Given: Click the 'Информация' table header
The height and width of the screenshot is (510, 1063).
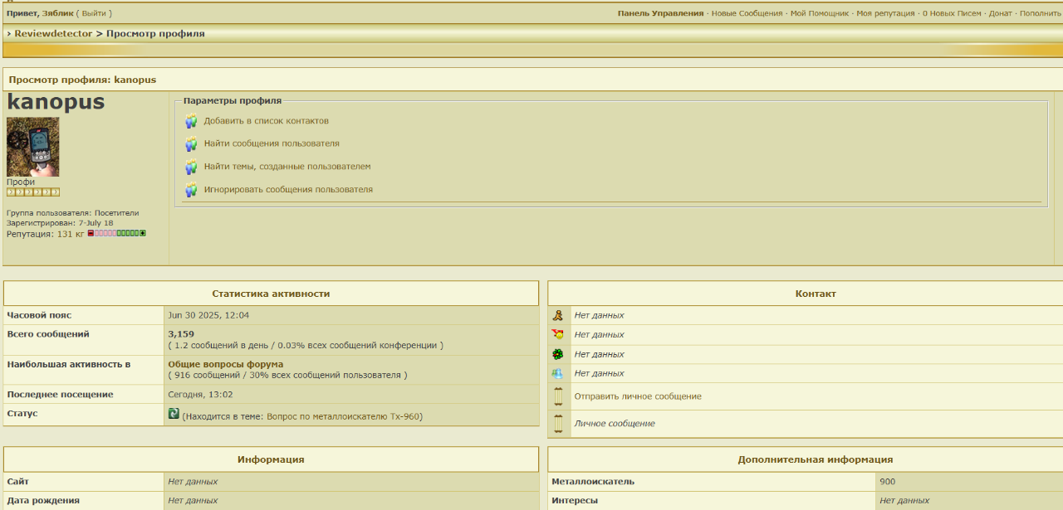Looking at the screenshot, I should point(271,459).
